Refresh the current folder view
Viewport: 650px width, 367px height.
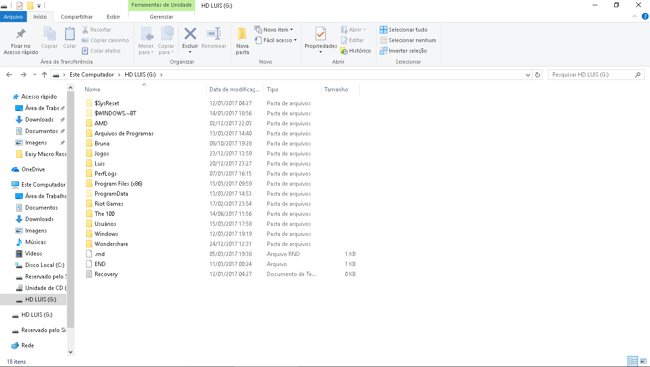(538, 75)
